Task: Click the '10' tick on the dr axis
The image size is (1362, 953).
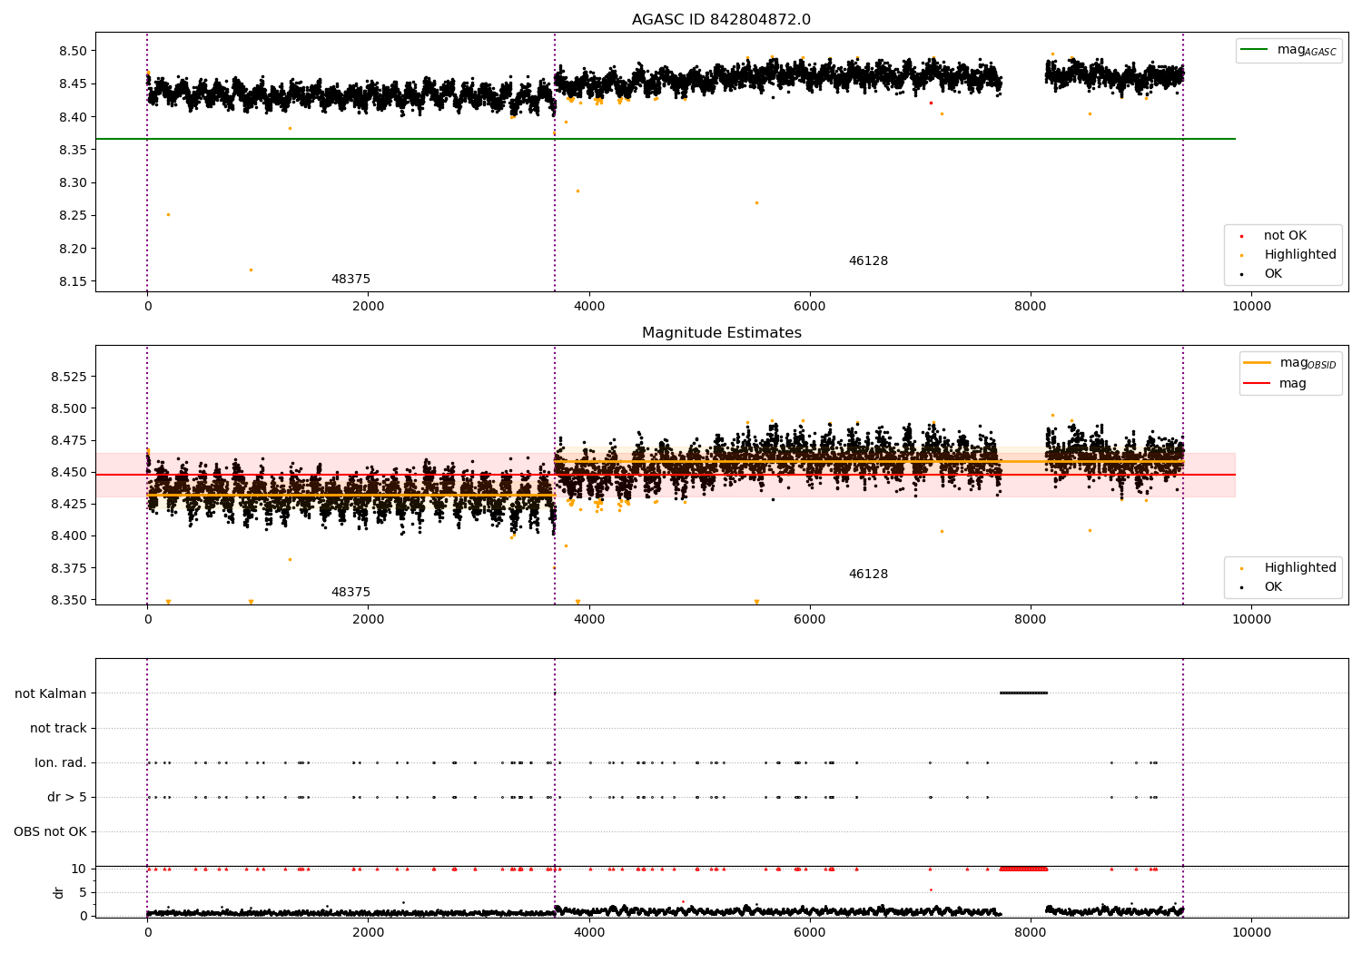Action: (x=79, y=869)
